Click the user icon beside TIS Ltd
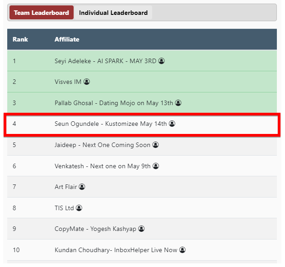Image resolution: width=285 pixels, height=267 pixels. (79, 208)
